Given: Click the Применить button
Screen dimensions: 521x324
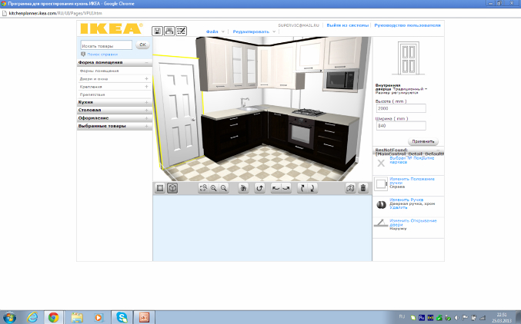Looking at the screenshot, I should point(424,142).
